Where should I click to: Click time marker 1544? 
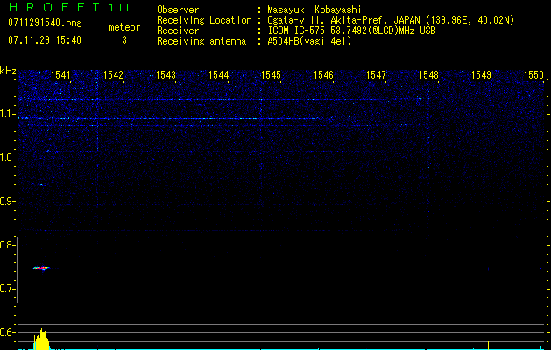[x=218, y=74]
